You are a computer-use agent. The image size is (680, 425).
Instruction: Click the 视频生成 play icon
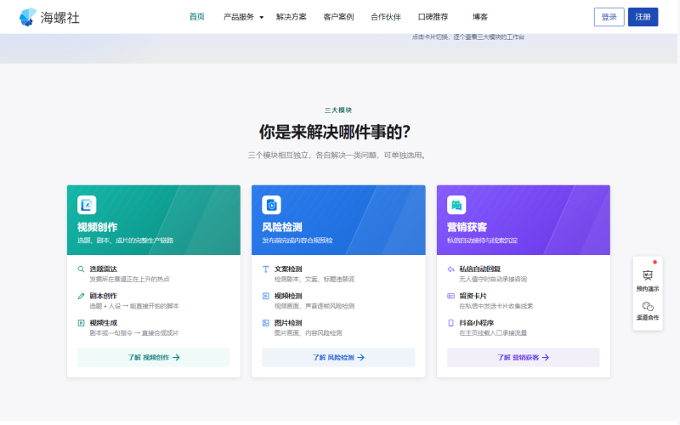point(81,323)
